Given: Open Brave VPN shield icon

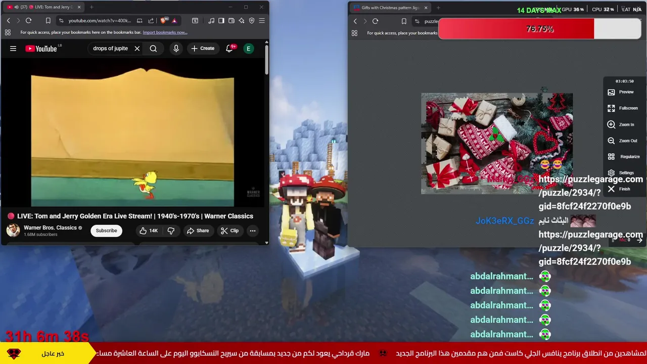Looking at the screenshot, I should click(252, 21).
